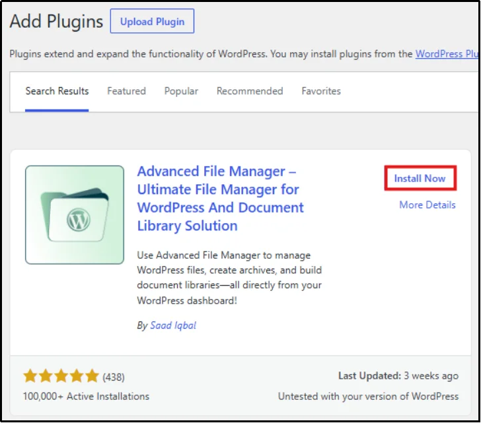Open the WordPress Plugin Directory link
Viewport: 481px width, 423px height.
point(447,54)
